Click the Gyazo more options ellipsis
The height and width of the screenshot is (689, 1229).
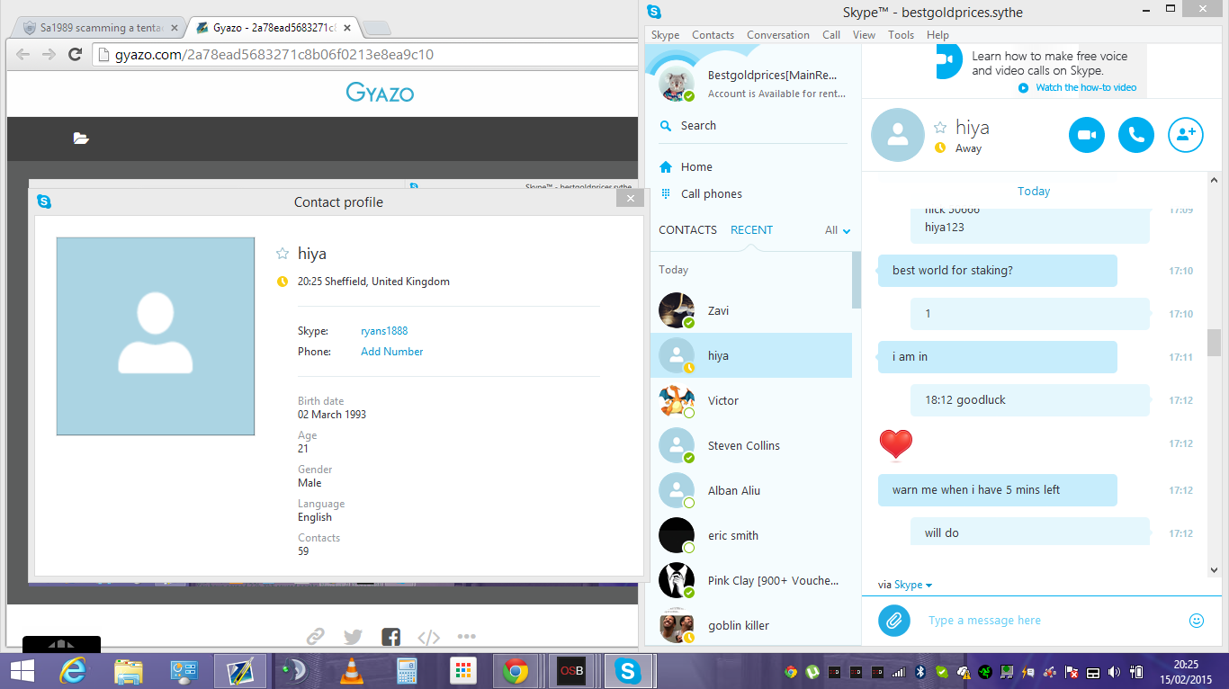(x=466, y=637)
